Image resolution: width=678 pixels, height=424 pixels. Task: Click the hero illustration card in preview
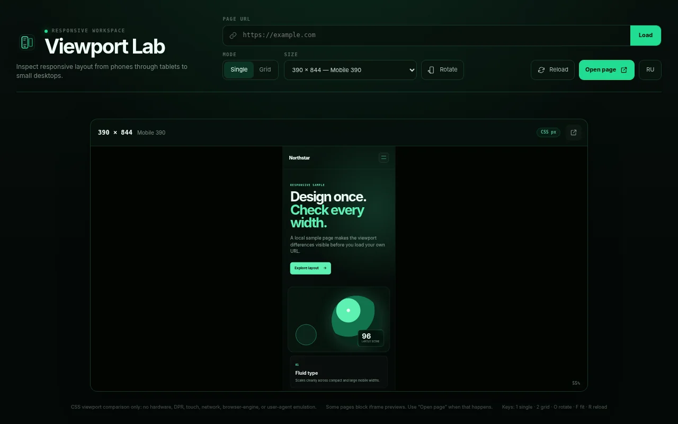(339, 320)
